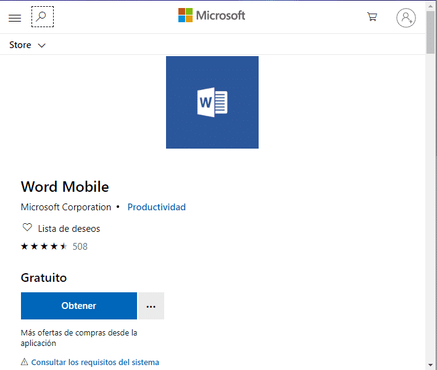The width and height of the screenshot is (437, 370).
Task: Click the Word Mobile app tile image
Action: click(212, 102)
